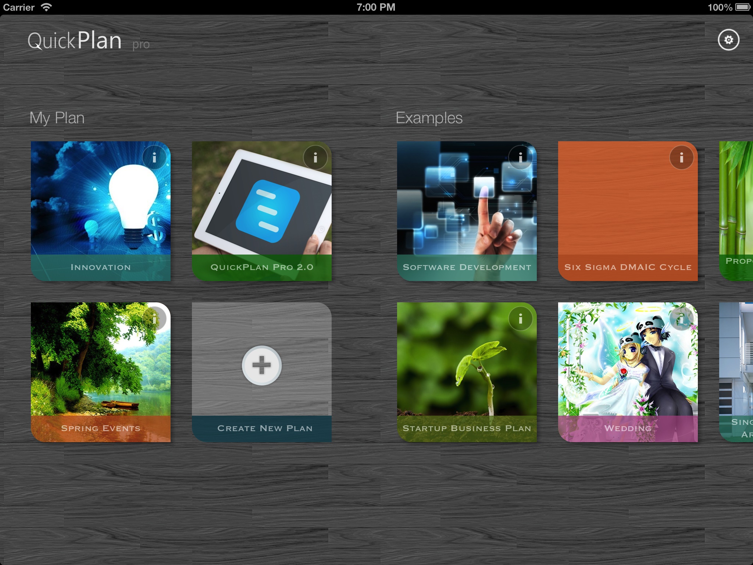
Task: Open info icon on Wedding example
Action: coord(681,319)
